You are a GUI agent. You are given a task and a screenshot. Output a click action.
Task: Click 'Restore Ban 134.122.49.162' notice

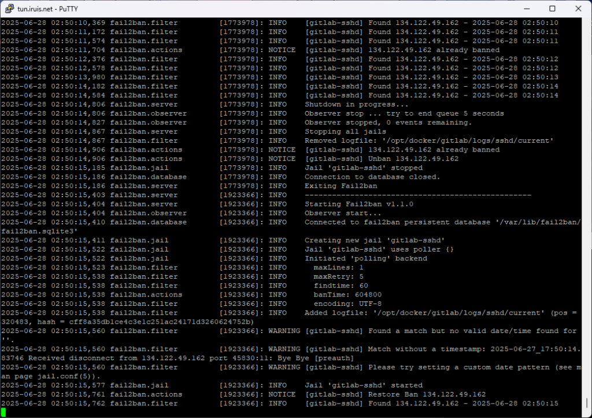pos(427,394)
